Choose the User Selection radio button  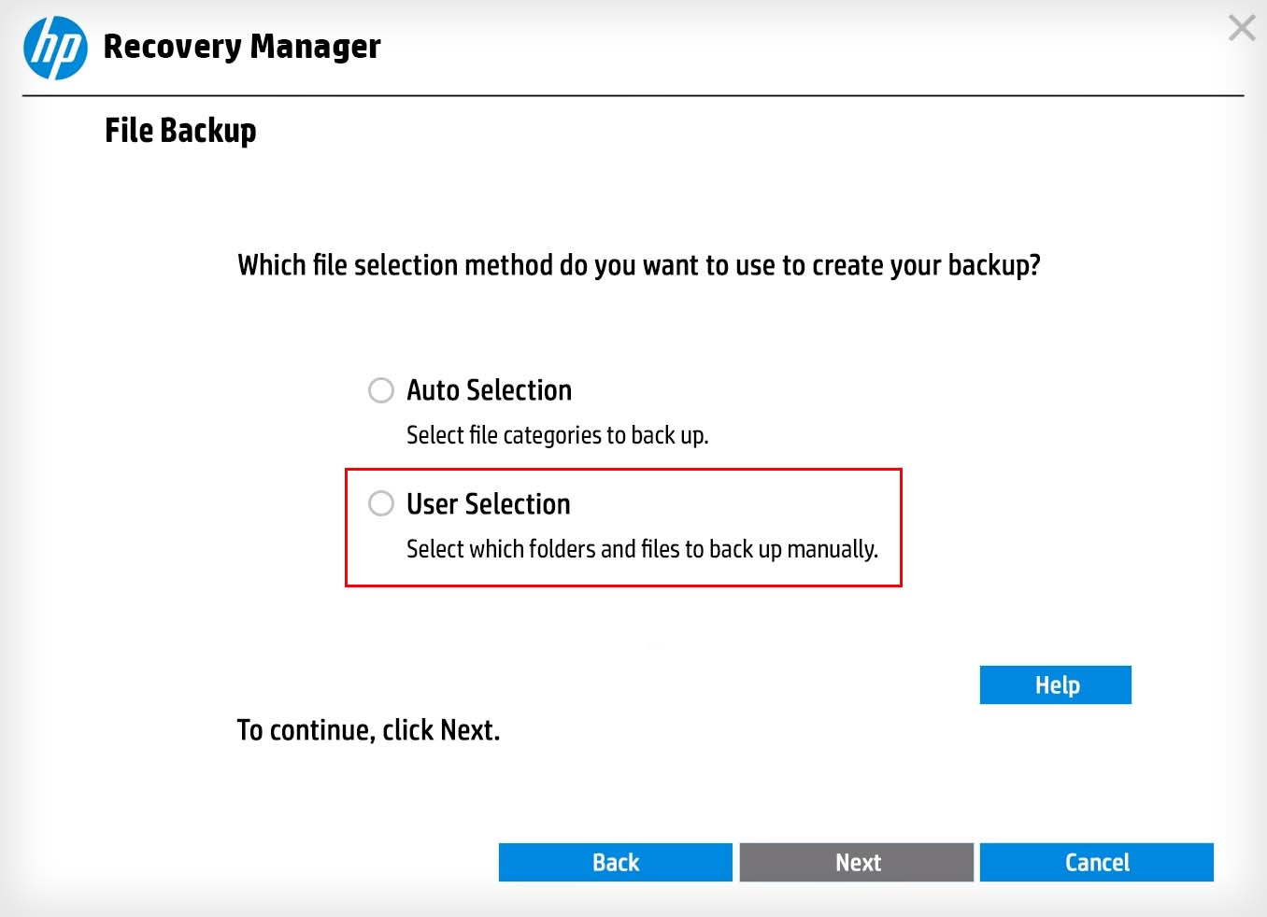[381, 504]
